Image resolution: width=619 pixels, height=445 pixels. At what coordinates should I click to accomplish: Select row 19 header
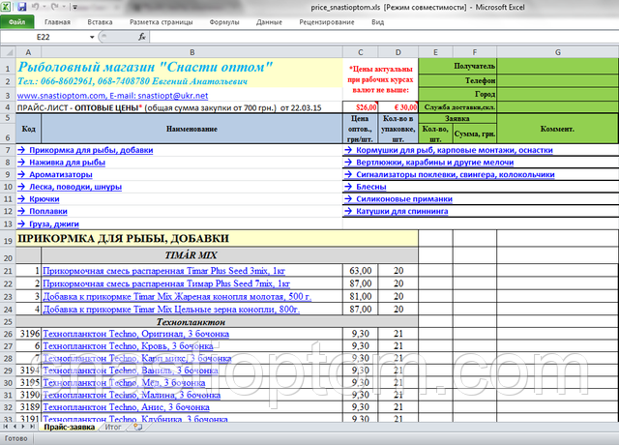pos(8,239)
